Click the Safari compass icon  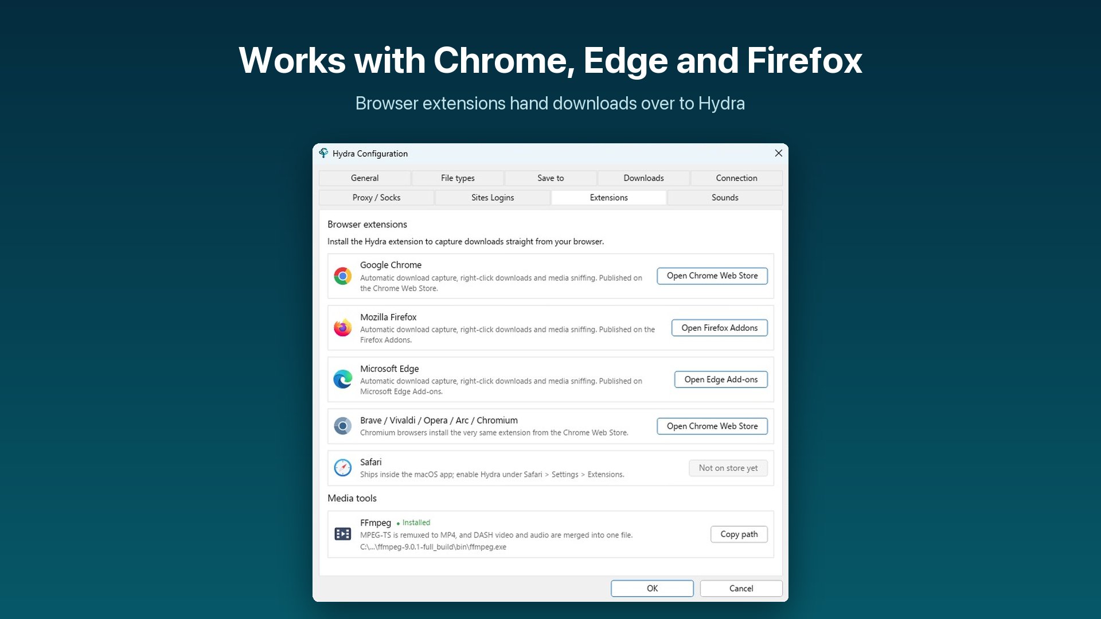click(343, 468)
